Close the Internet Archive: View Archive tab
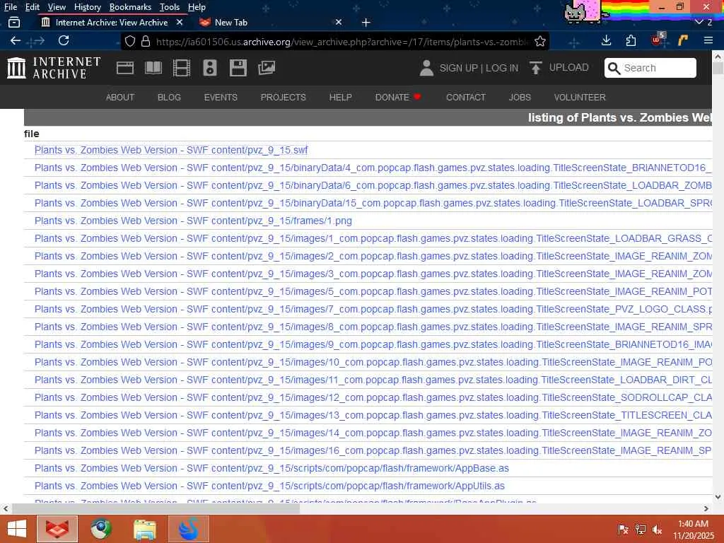724x543 pixels. (x=180, y=22)
